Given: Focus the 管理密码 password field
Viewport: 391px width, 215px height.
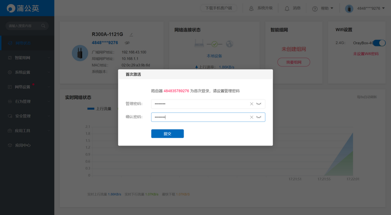Looking at the screenshot, I should click(208, 104).
